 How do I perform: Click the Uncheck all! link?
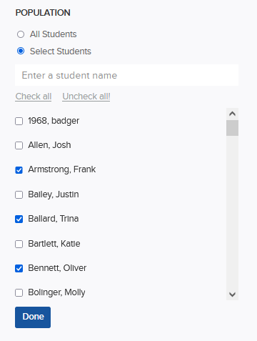pos(86,97)
